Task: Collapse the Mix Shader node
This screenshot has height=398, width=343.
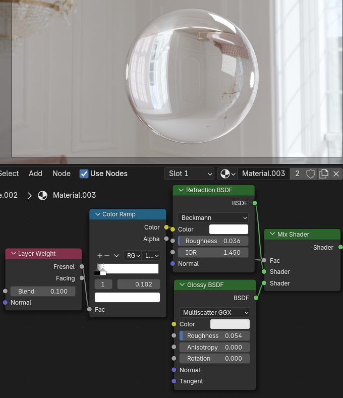Action: (272, 234)
